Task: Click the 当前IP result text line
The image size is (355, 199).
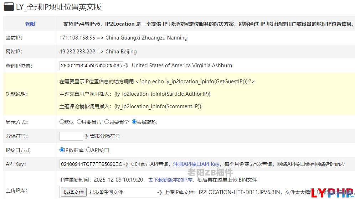Action: 123,37
